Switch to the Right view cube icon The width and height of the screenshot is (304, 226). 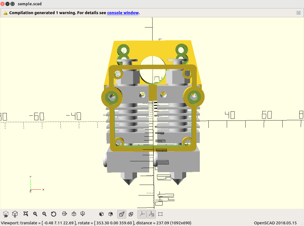[x=64, y=214]
